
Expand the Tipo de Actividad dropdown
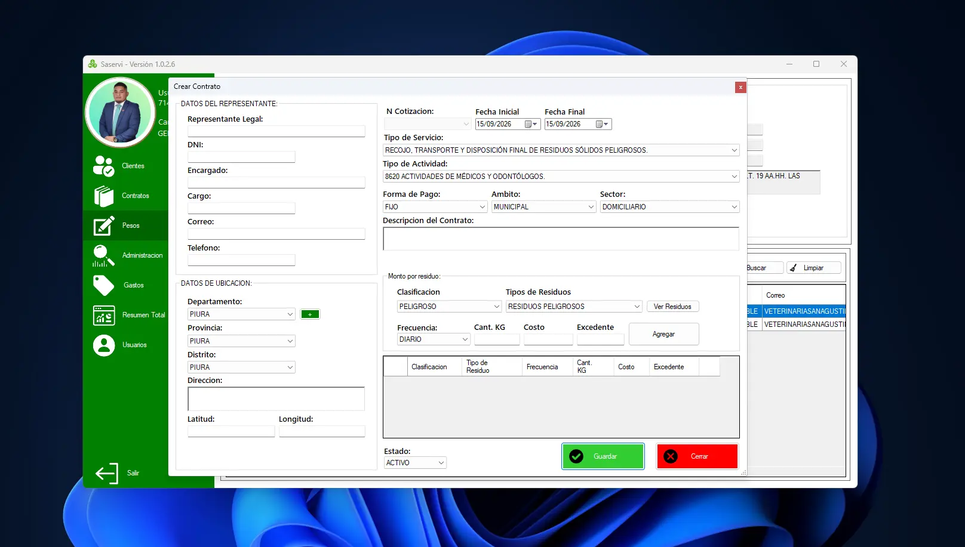pyautogui.click(x=734, y=177)
